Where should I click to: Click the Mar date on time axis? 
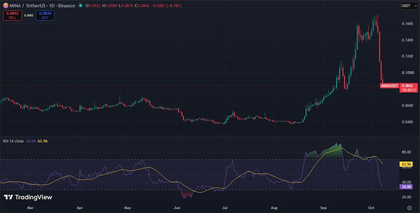point(30,208)
